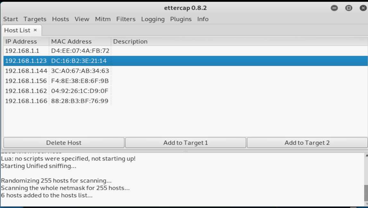Click MAC address F4:8E:38:E8:6F:9B

80,81
